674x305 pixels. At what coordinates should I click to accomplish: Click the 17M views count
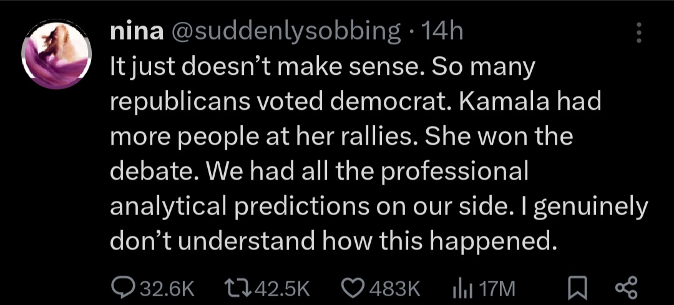click(x=497, y=289)
